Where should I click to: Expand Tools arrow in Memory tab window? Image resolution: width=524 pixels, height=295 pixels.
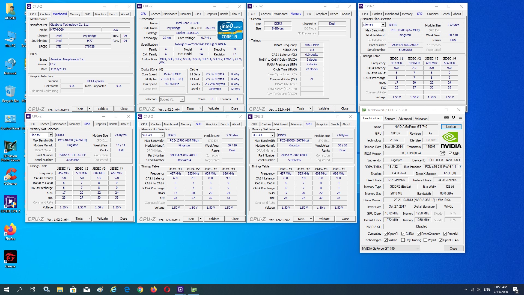(310, 108)
